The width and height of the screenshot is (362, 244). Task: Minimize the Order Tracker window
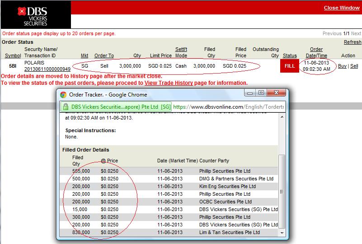(x=250, y=93)
